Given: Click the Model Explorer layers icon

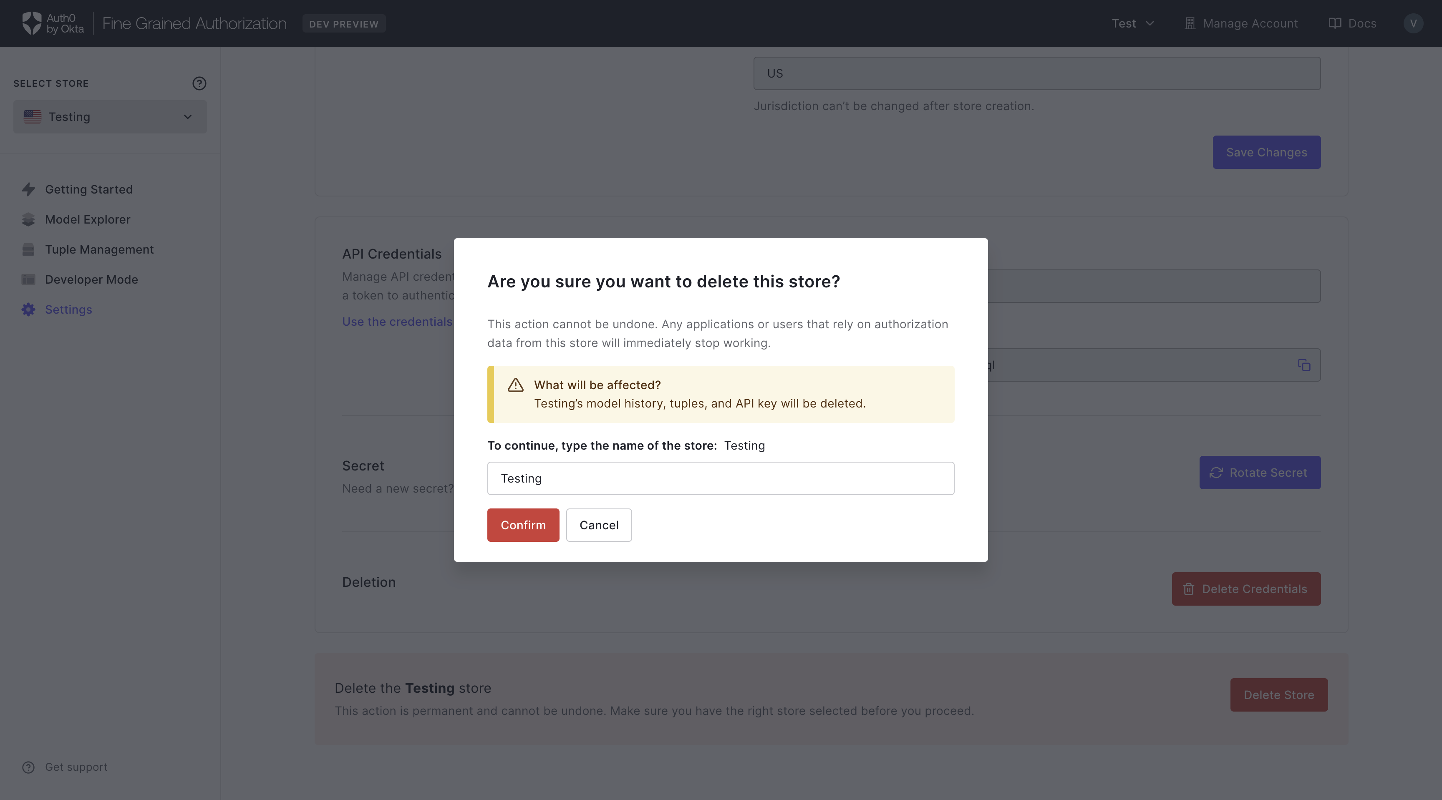Looking at the screenshot, I should click(28, 219).
